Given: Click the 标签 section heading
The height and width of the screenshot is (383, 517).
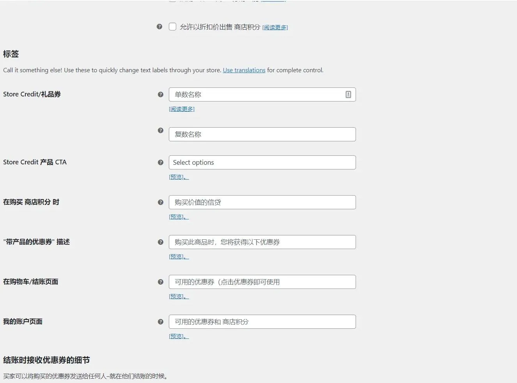Looking at the screenshot, I should [x=11, y=54].
